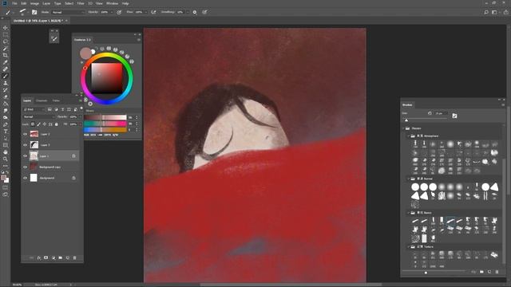
Task: Click the Layer 2 thumbnail
Action: pyautogui.click(x=34, y=134)
